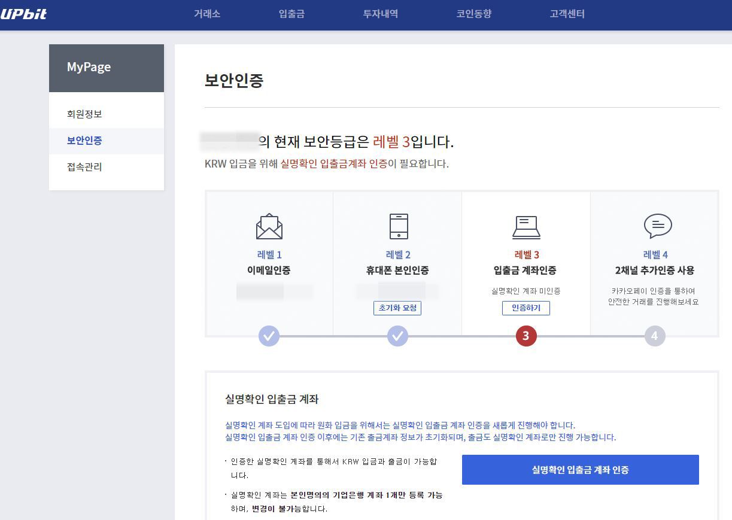Open the 코인동향 page

[x=473, y=14]
